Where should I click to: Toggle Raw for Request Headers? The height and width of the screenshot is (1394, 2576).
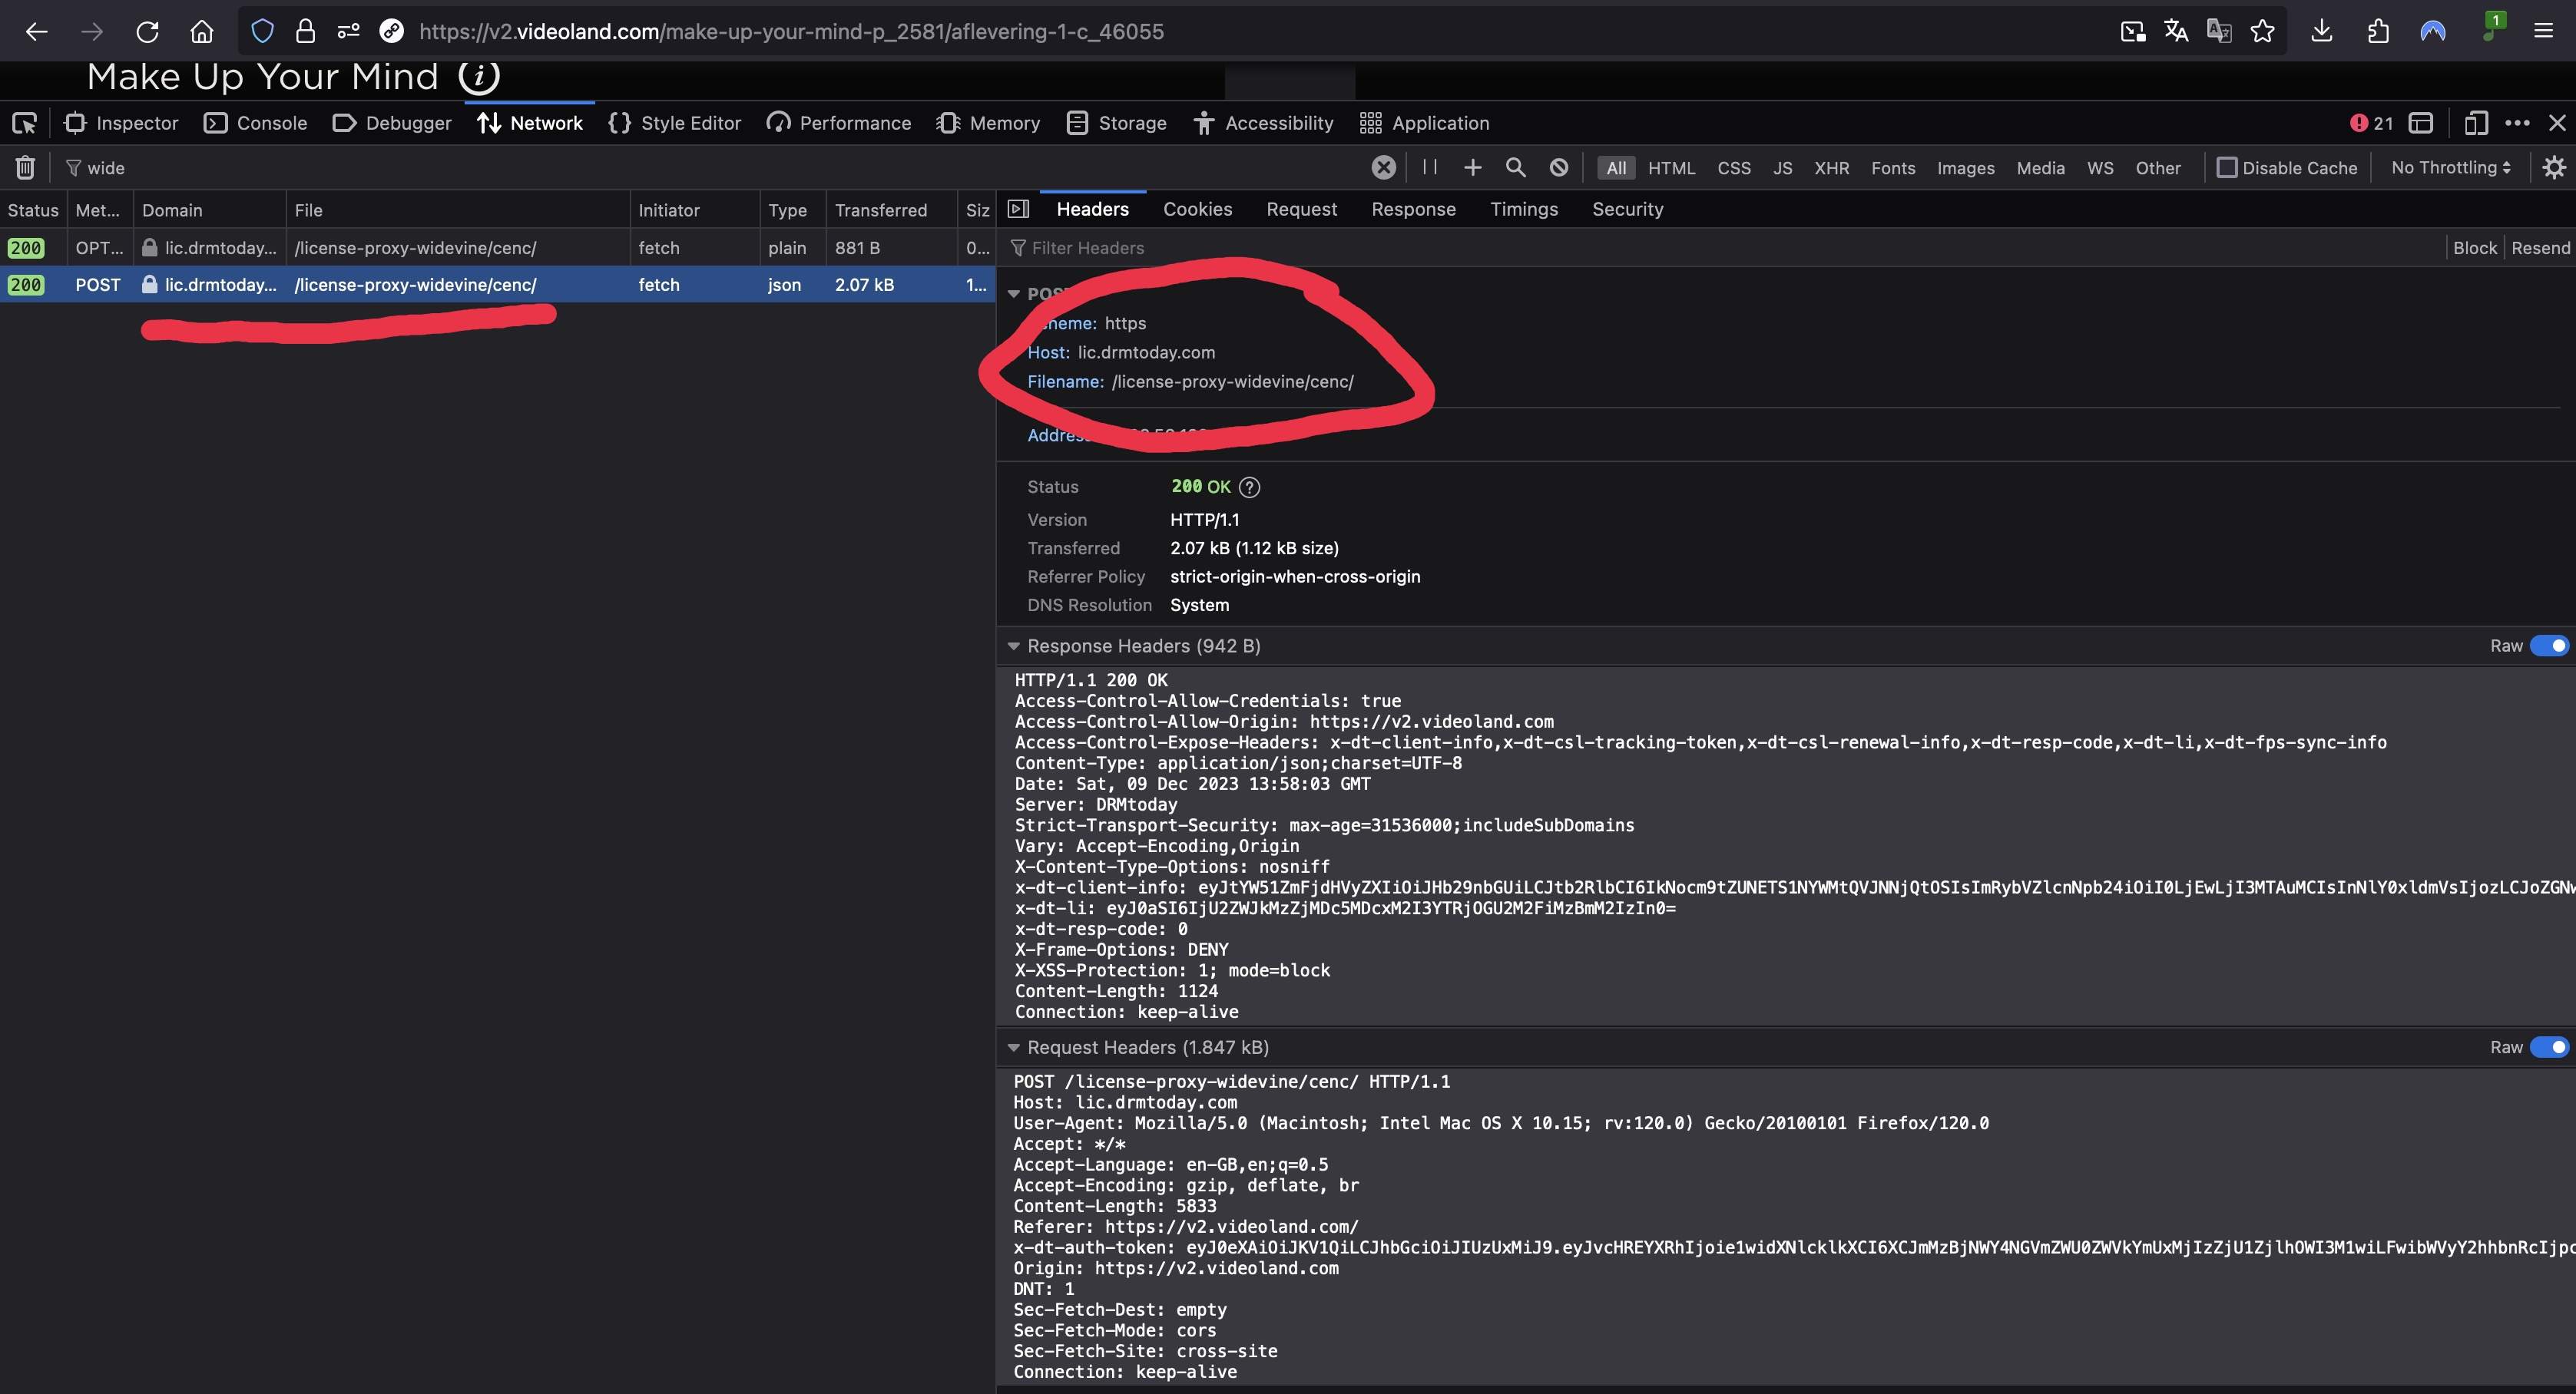point(2548,1047)
